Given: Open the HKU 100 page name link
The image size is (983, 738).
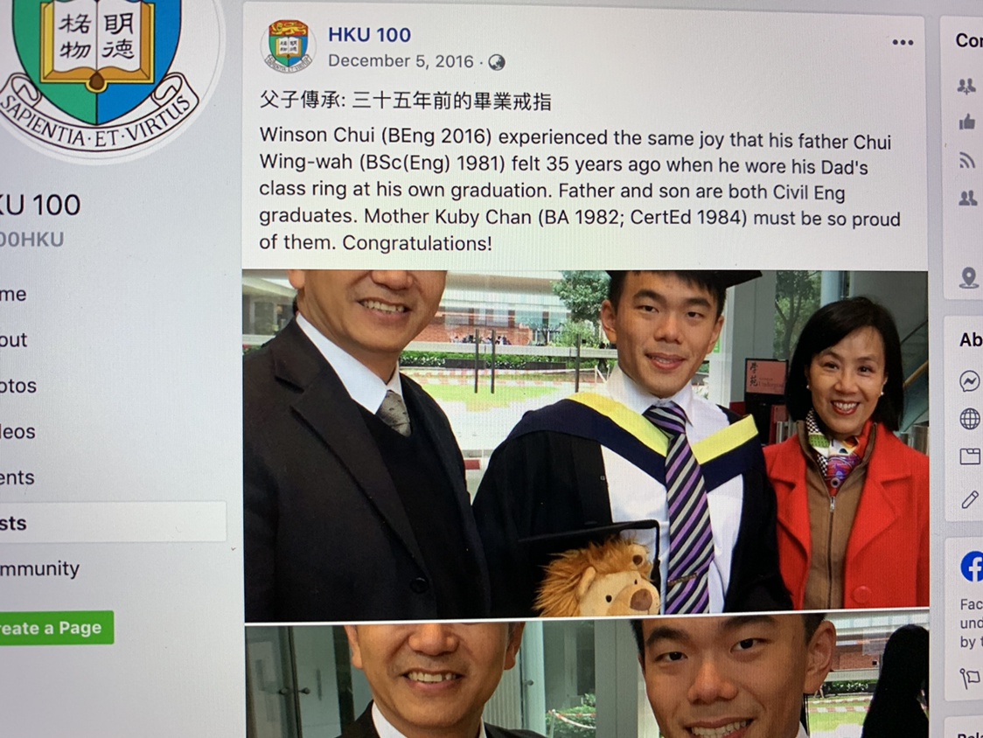Looking at the screenshot, I should click(369, 34).
